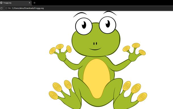173x109 pixels.
Task: Click the reload page icon
Action: 1,8
